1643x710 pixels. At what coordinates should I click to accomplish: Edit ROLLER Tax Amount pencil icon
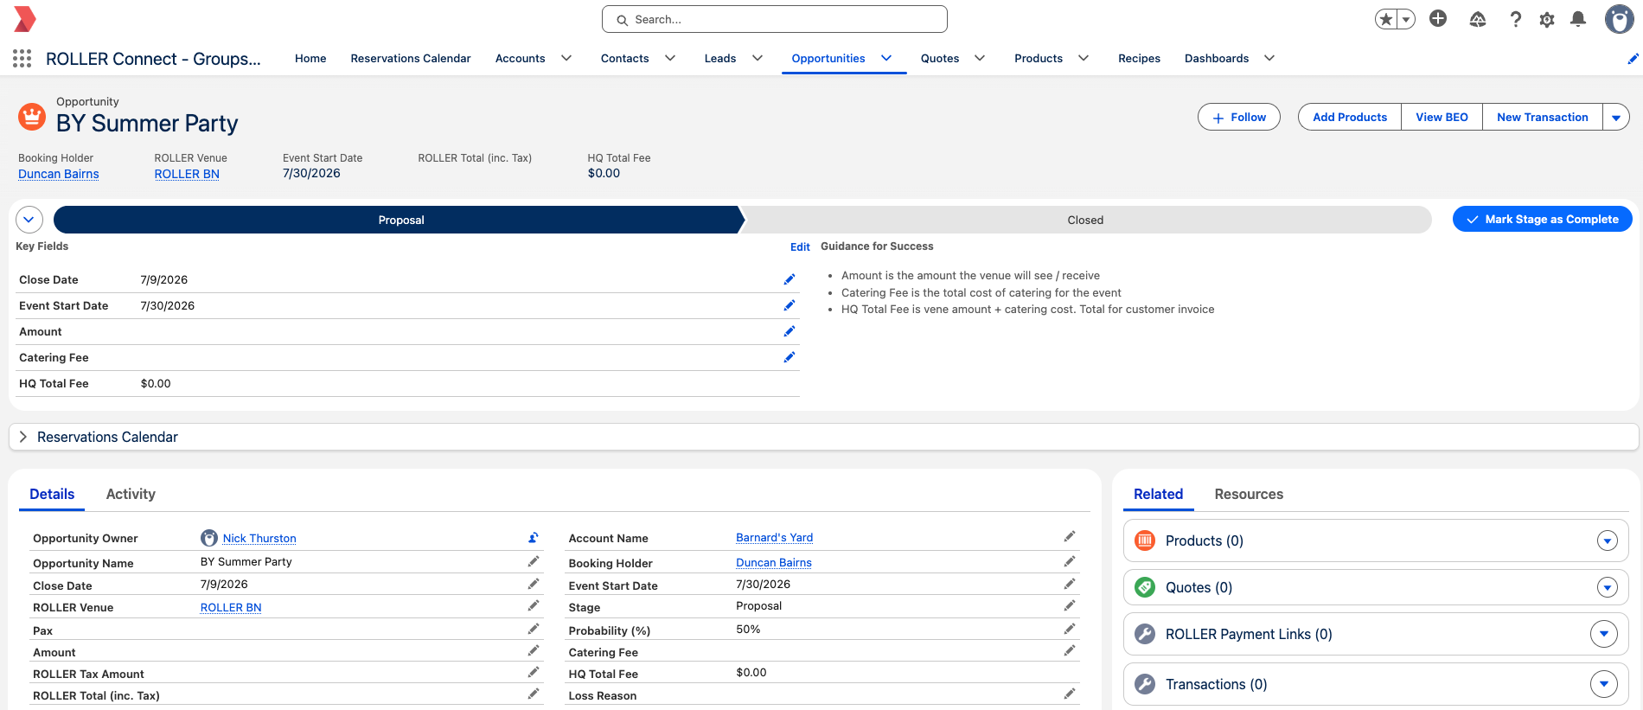(x=534, y=673)
